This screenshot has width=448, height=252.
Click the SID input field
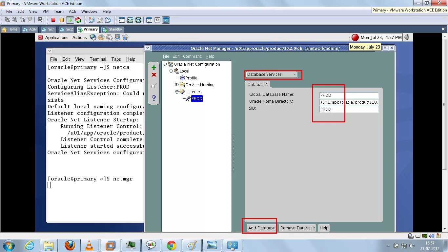tap(349, 109)
